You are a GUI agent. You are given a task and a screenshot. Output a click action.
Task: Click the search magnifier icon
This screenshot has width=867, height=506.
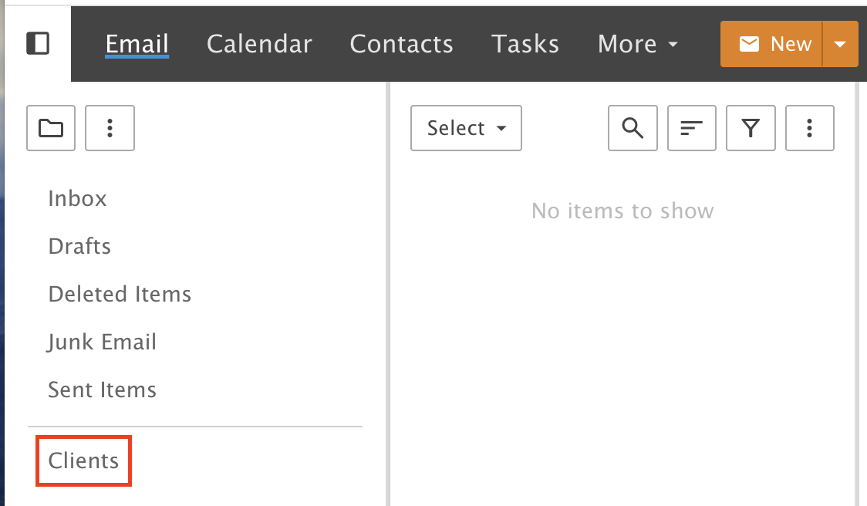[x=633, y=128]
